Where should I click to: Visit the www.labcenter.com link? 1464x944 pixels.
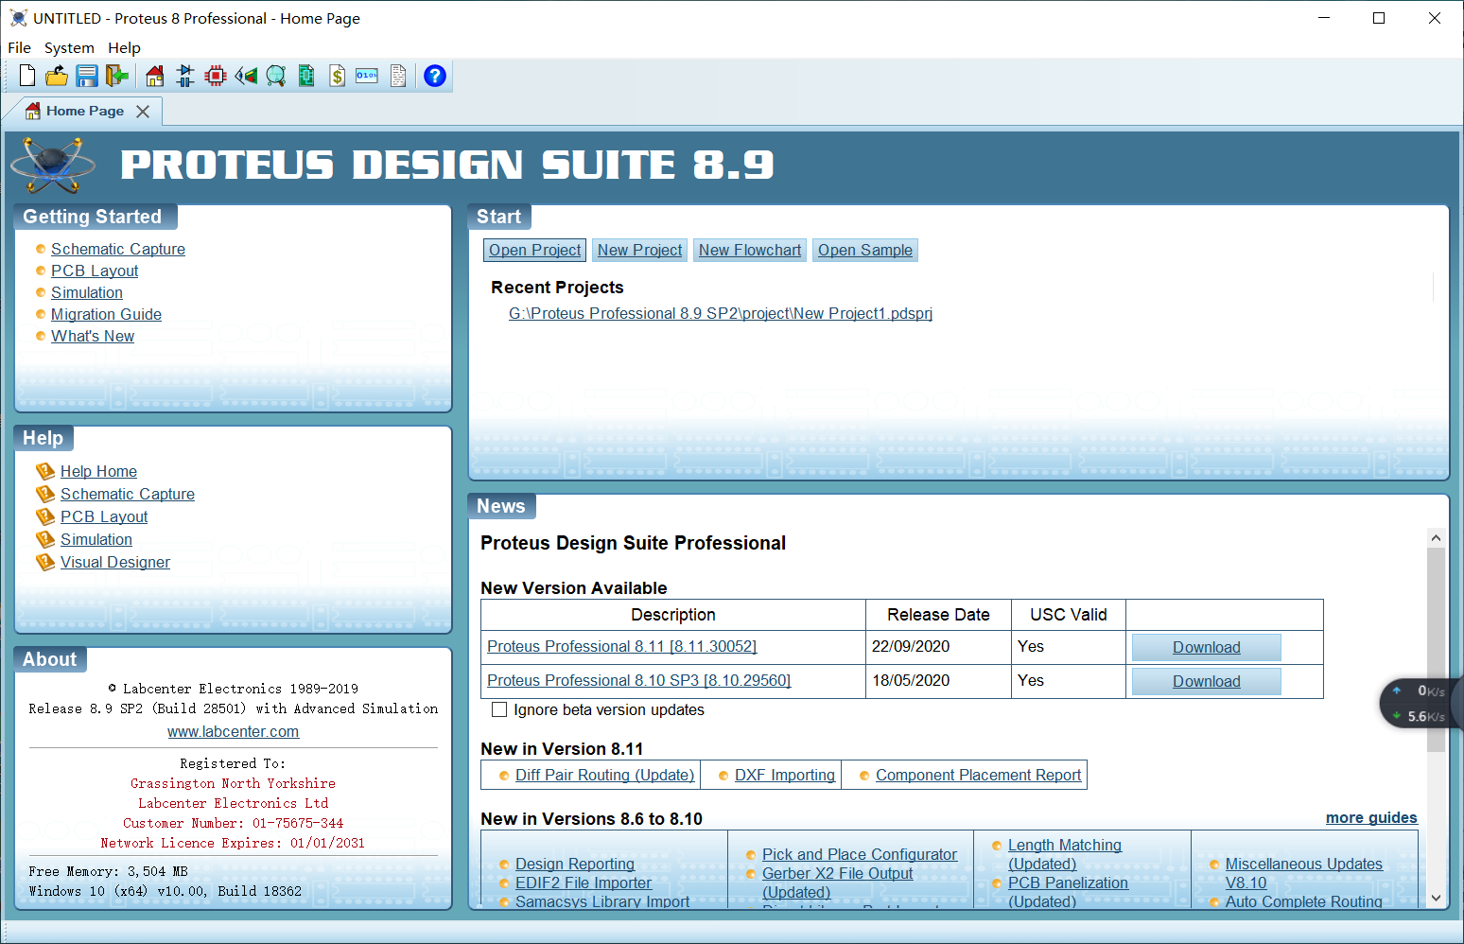(233, 731)
